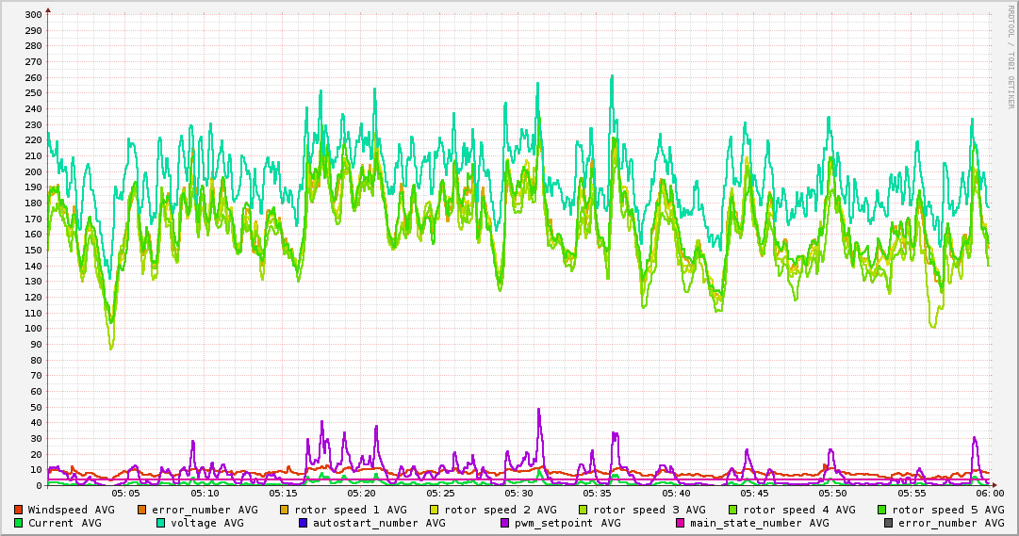Select the green rotor speed 5 AVG swatch
This screenshot has width=1019, height=536.
(882, 510)
